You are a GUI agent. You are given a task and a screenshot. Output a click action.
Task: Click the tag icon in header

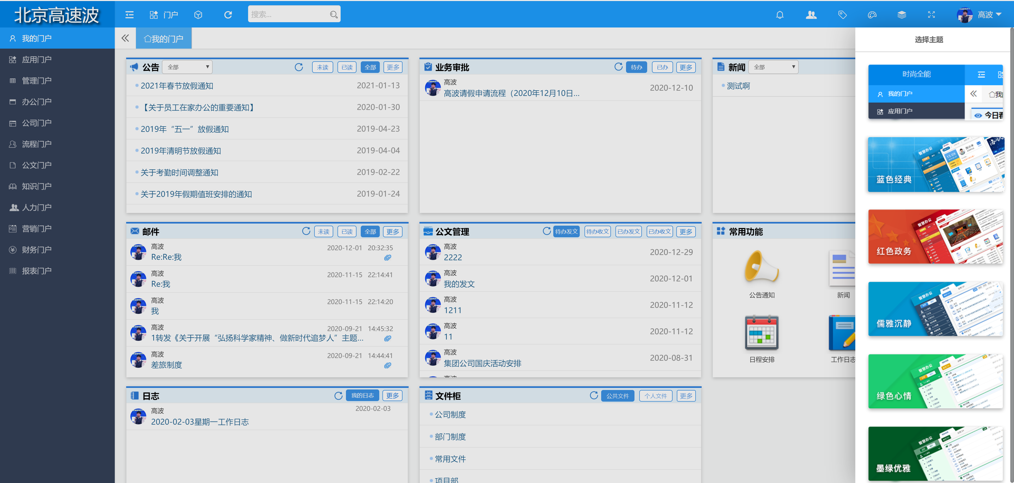[x=842, y=15]
